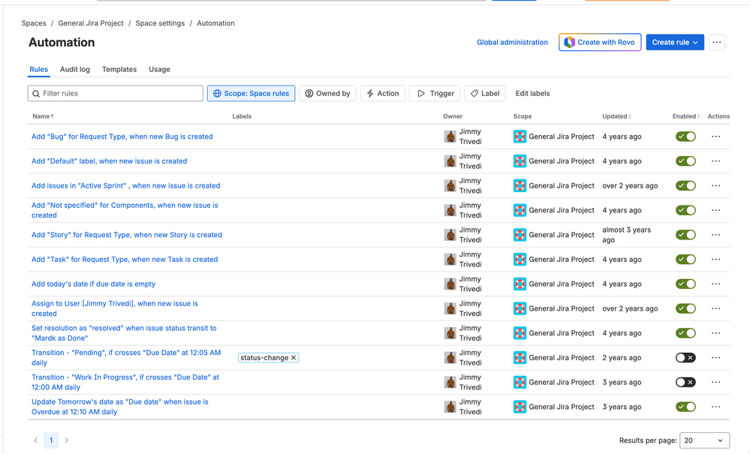Select page 1 in pagination
750x454 pixels.
click(x=51, y=440)
